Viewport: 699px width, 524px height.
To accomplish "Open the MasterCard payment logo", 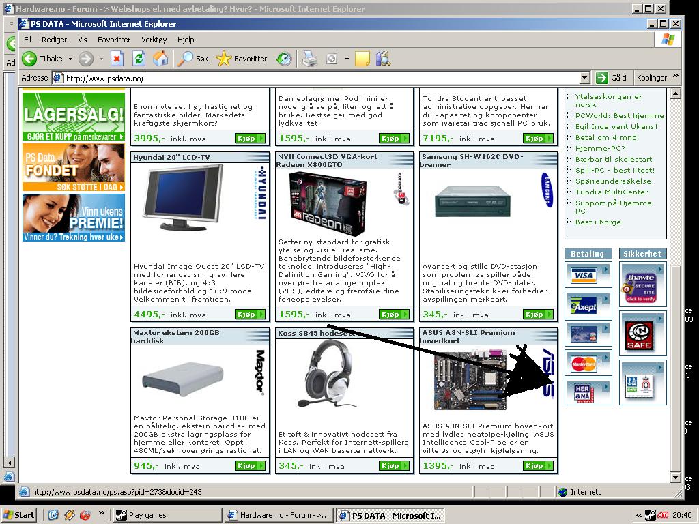I will click(584, 364).
